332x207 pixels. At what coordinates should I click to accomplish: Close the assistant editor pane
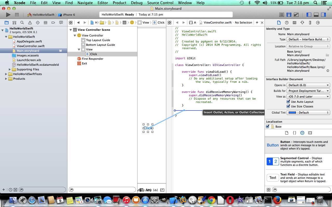pos(262,23)
